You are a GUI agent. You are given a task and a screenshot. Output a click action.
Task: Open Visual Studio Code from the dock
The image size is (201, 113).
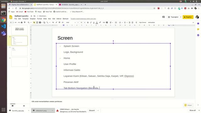tap(3, 26)
